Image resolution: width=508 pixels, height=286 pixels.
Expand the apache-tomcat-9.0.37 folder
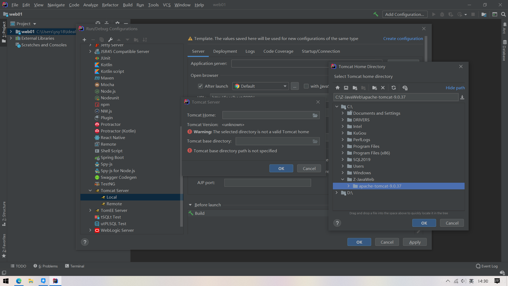click(348, 186)
